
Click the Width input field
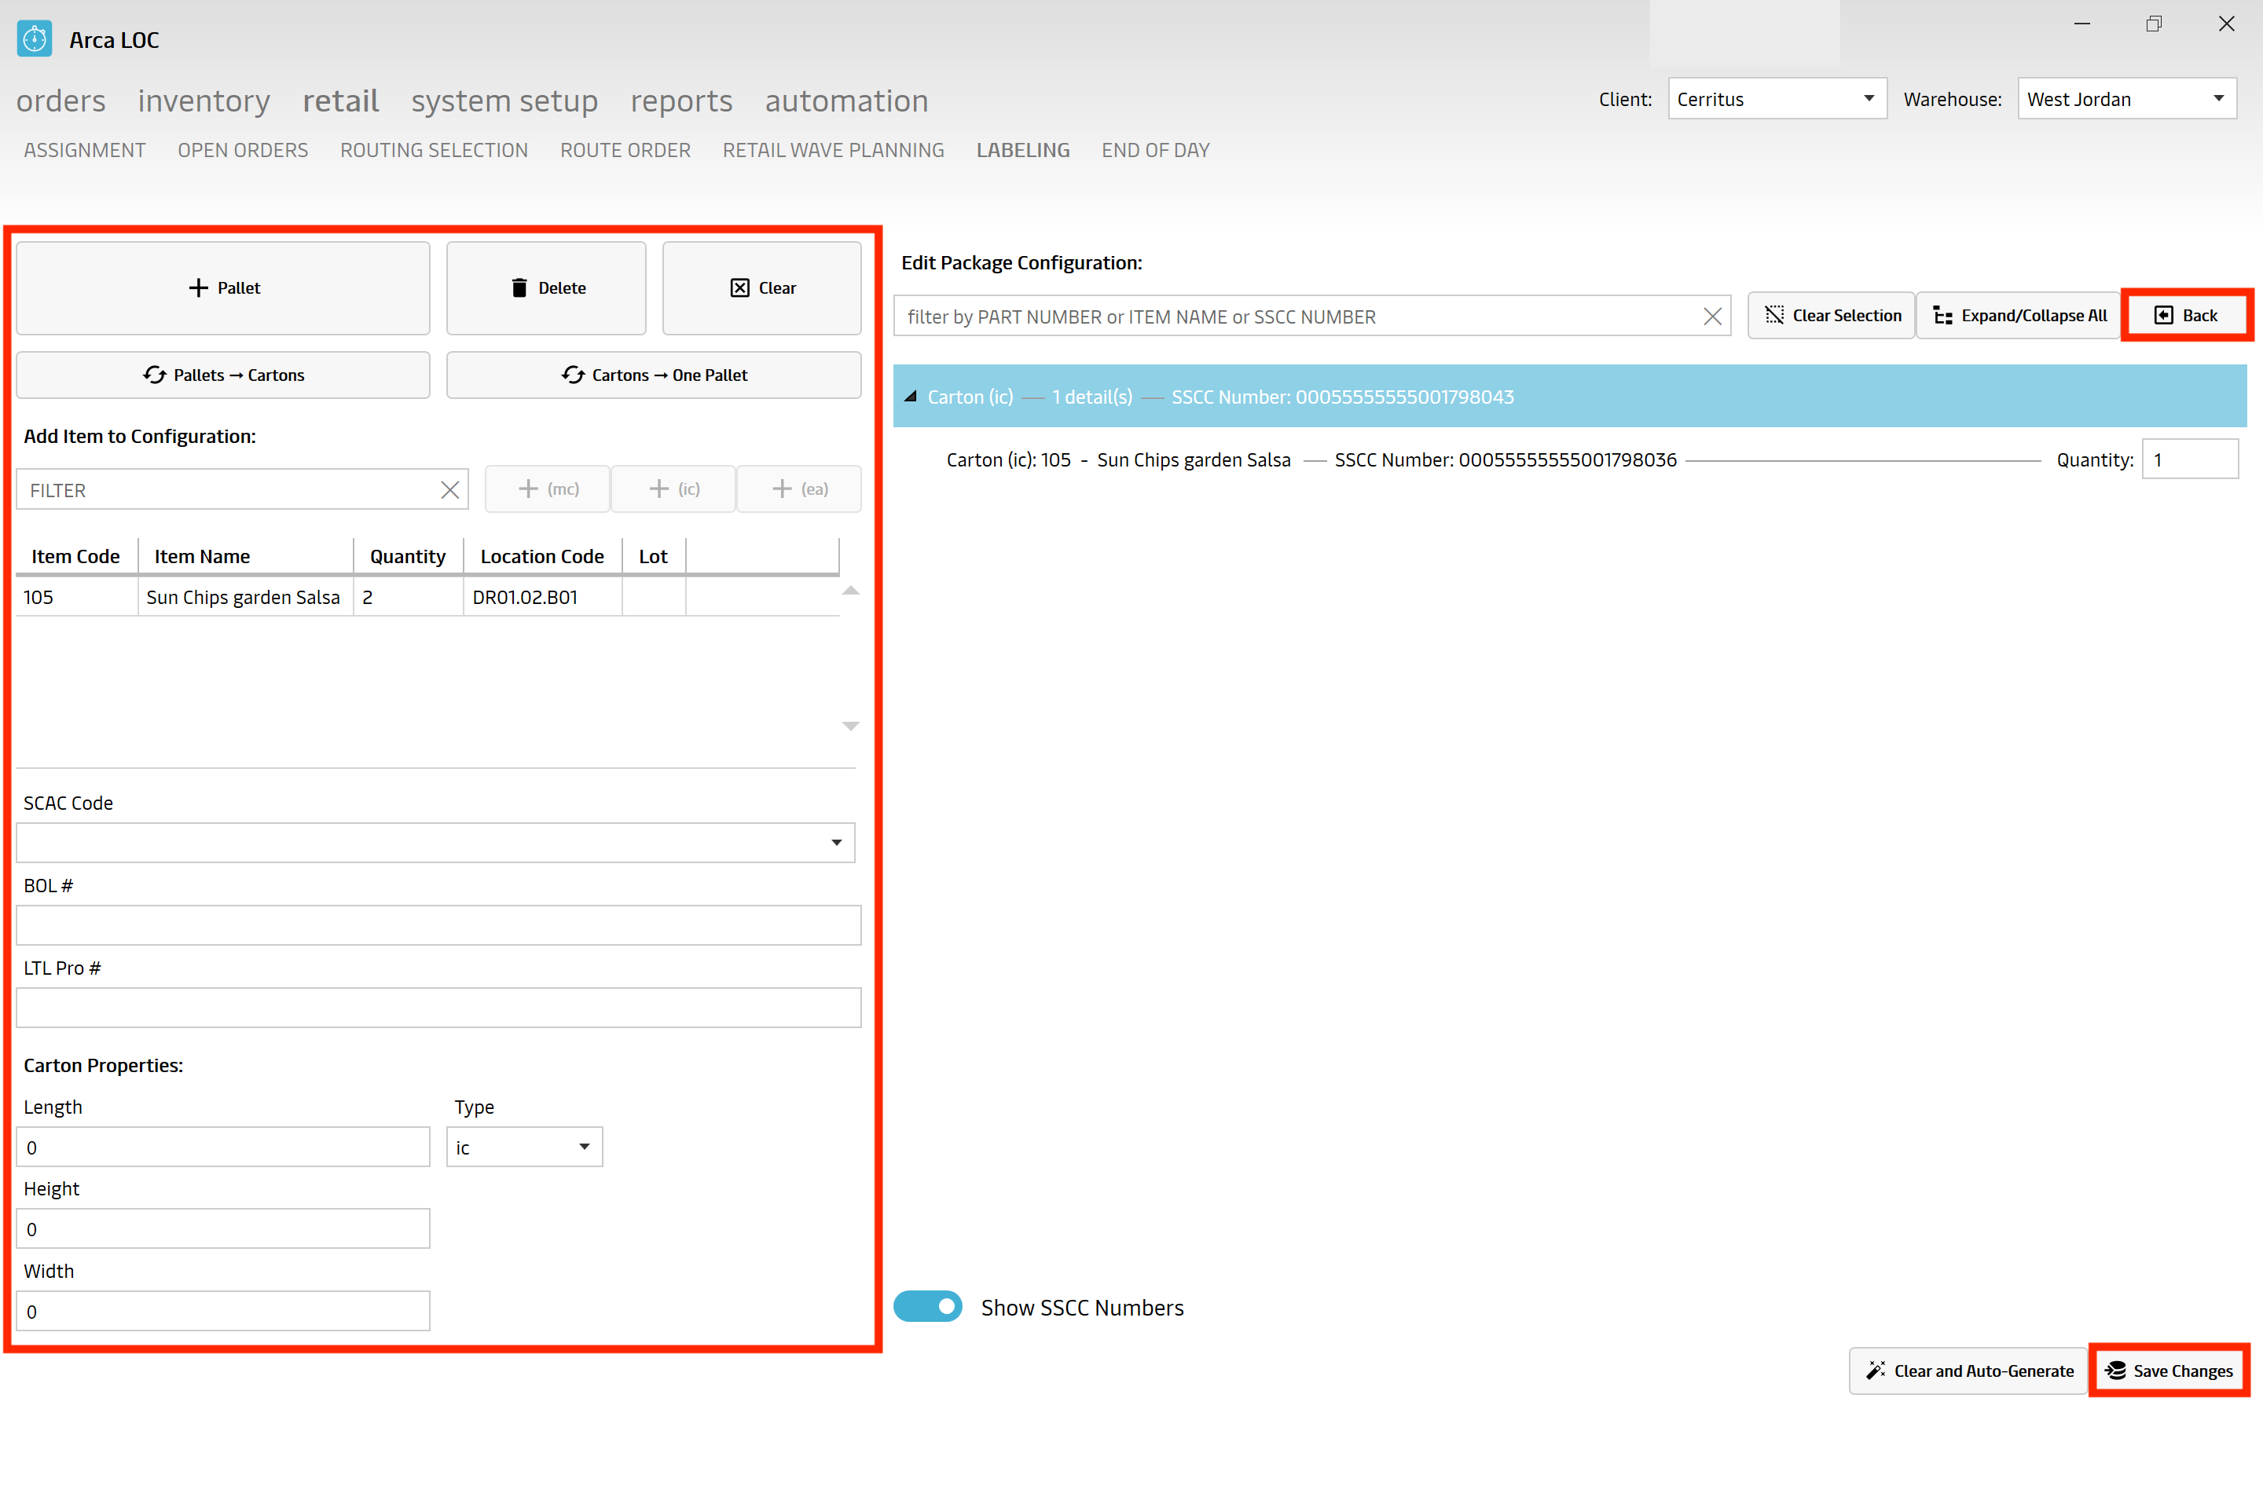(223, 1312)
